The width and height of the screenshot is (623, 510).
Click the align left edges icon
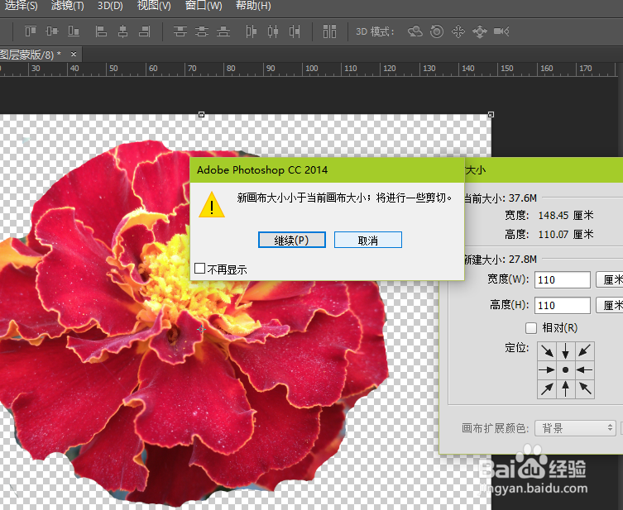(x=101, y=31)
